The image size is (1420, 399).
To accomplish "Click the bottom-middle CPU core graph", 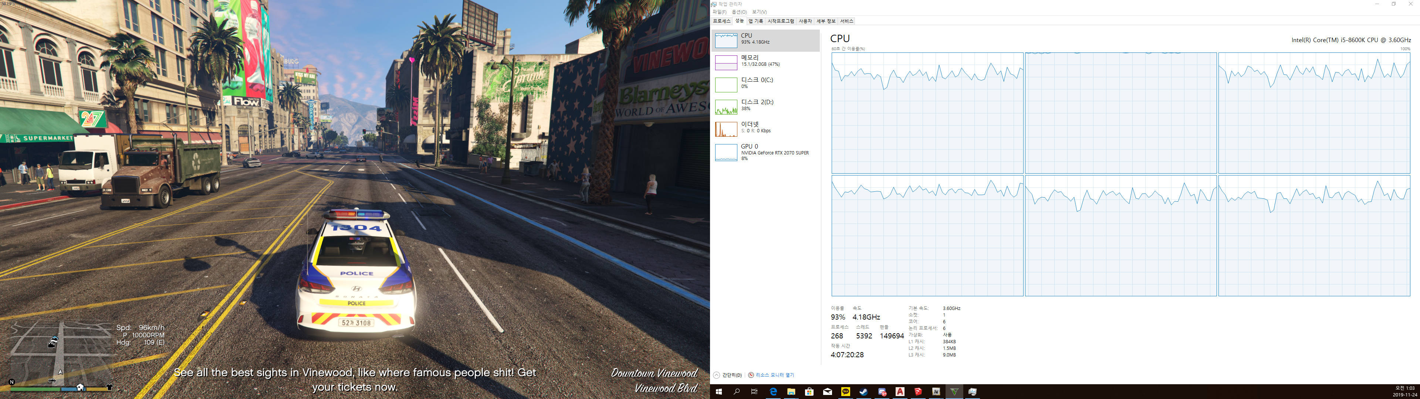I will (1121, 236).
